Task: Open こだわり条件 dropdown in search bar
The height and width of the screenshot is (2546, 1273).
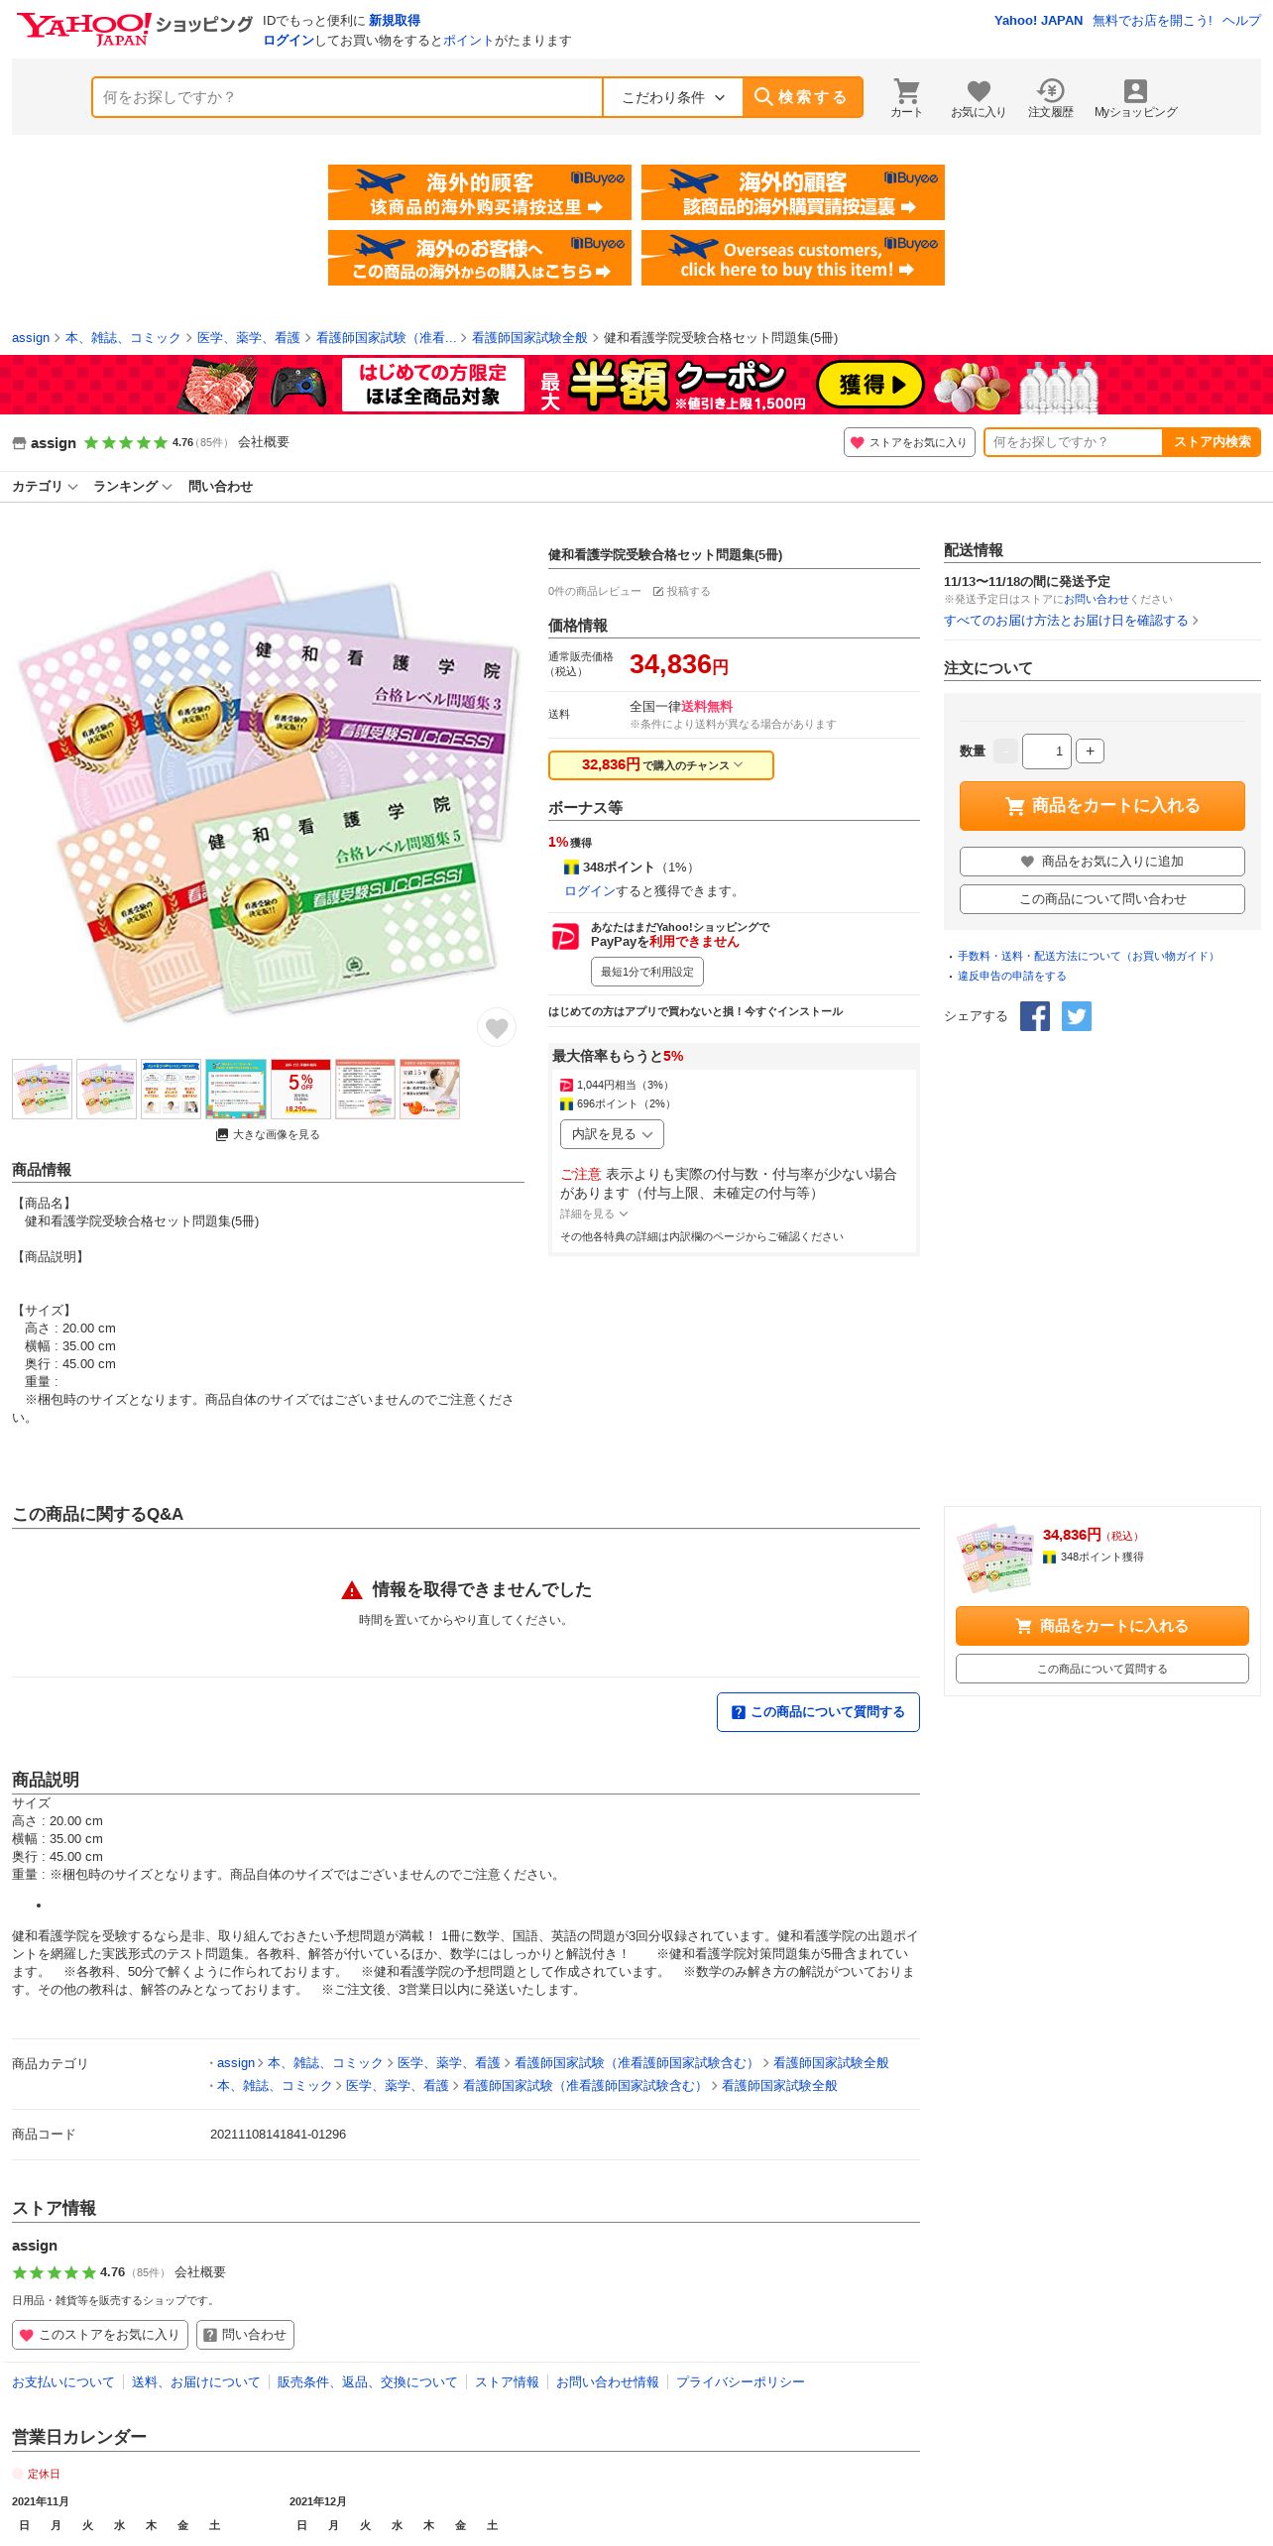Action: pyautogui.click(x=673, y=97)
